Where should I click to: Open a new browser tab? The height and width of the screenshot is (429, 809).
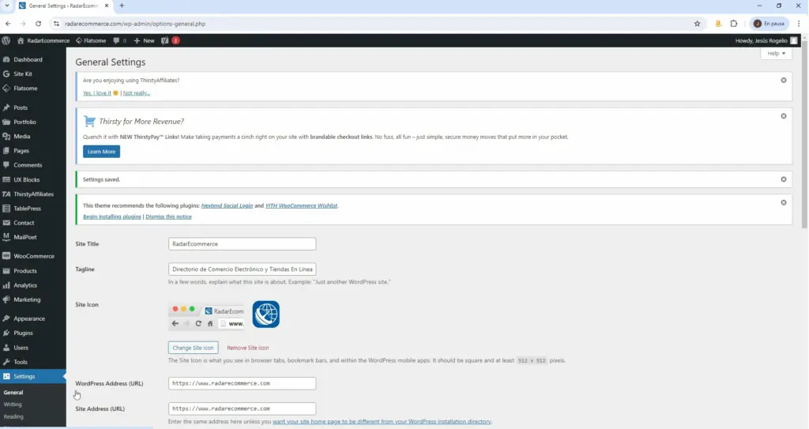122,6
